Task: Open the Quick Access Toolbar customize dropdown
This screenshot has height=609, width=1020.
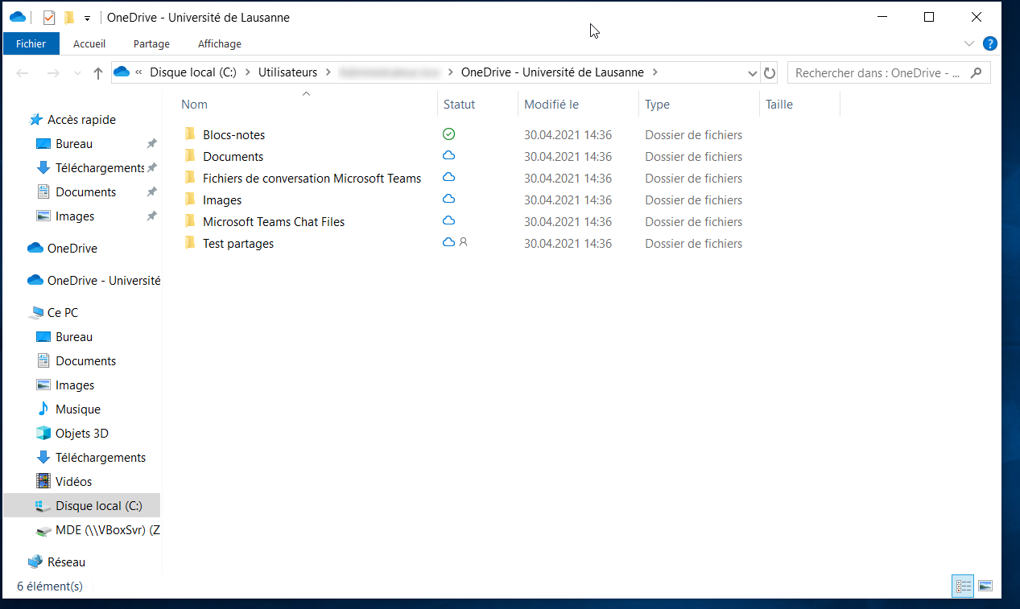Action: tap(87, 18)
